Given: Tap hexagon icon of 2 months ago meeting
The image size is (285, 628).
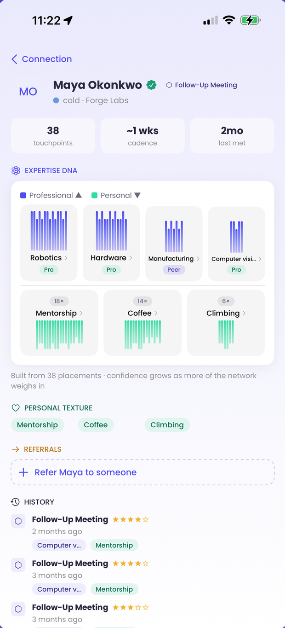Looking at the screenshot, I should [x=18, y=521].
